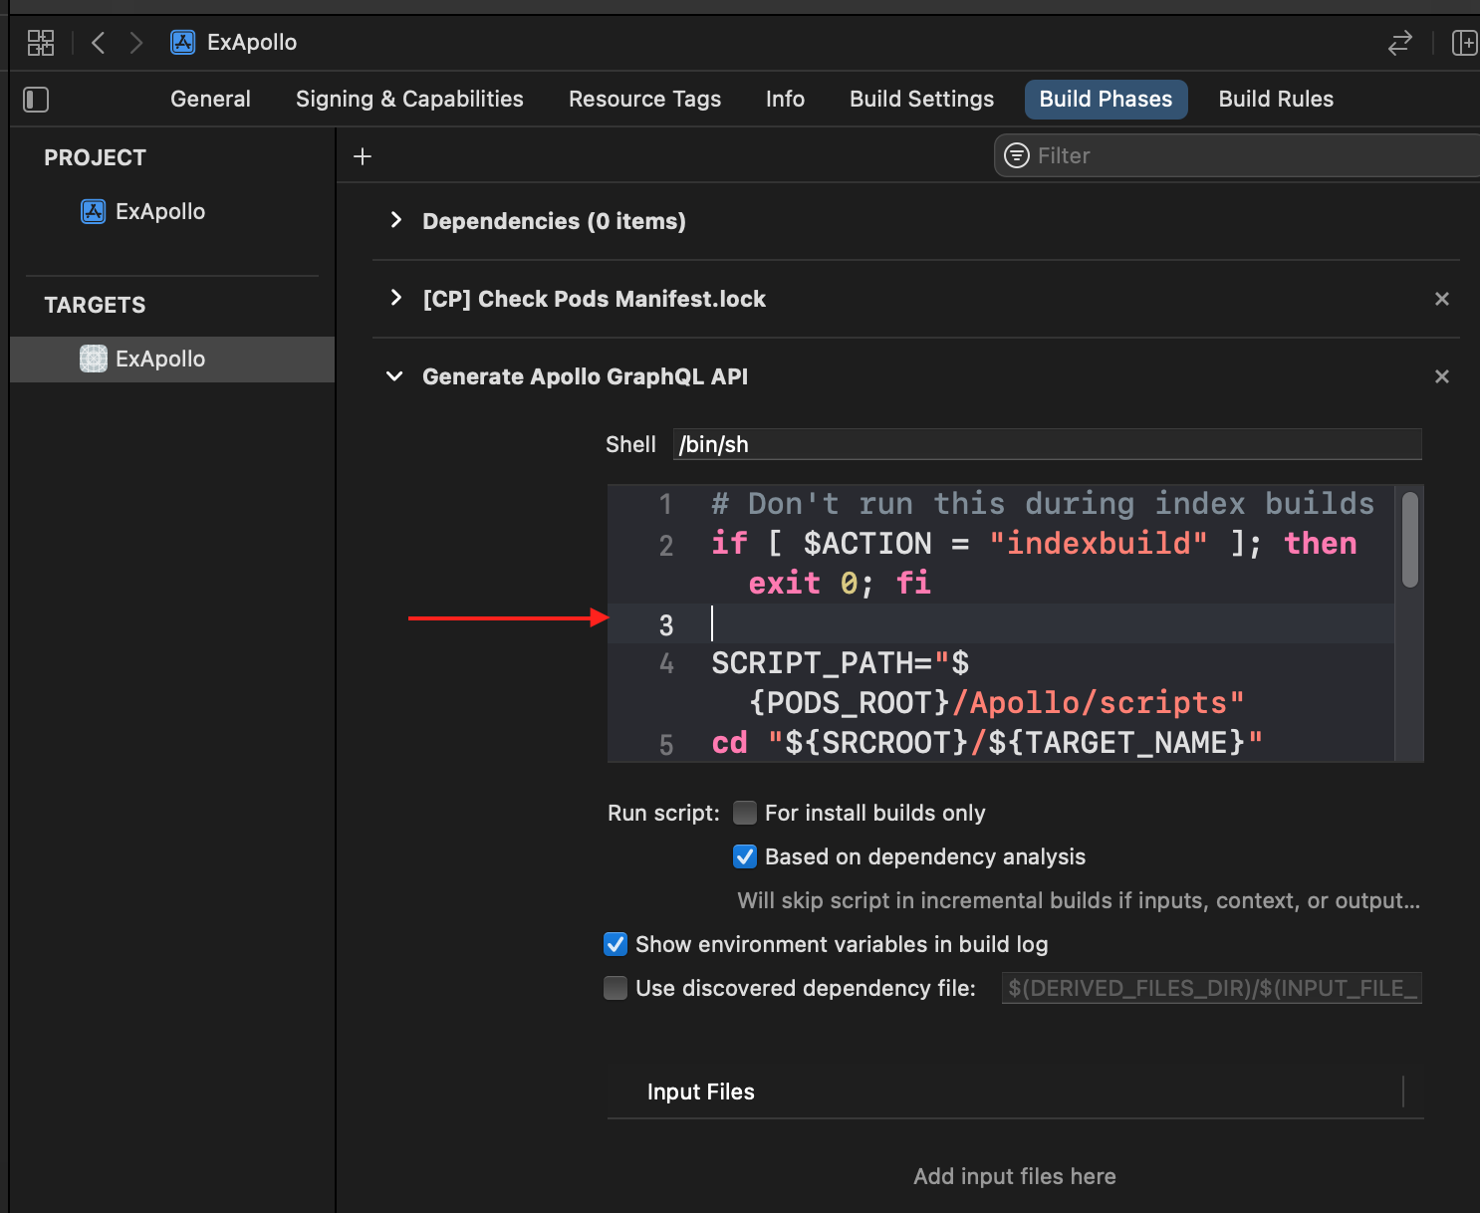Switch to the General tab
The height and width of the screenshot is (1213, 1480).
[x=210, y=99]
